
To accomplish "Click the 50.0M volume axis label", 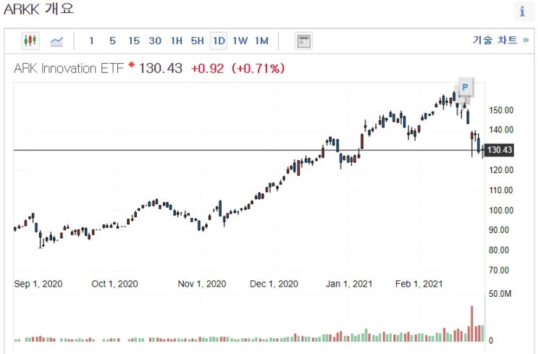I will [x=500, y=294].
